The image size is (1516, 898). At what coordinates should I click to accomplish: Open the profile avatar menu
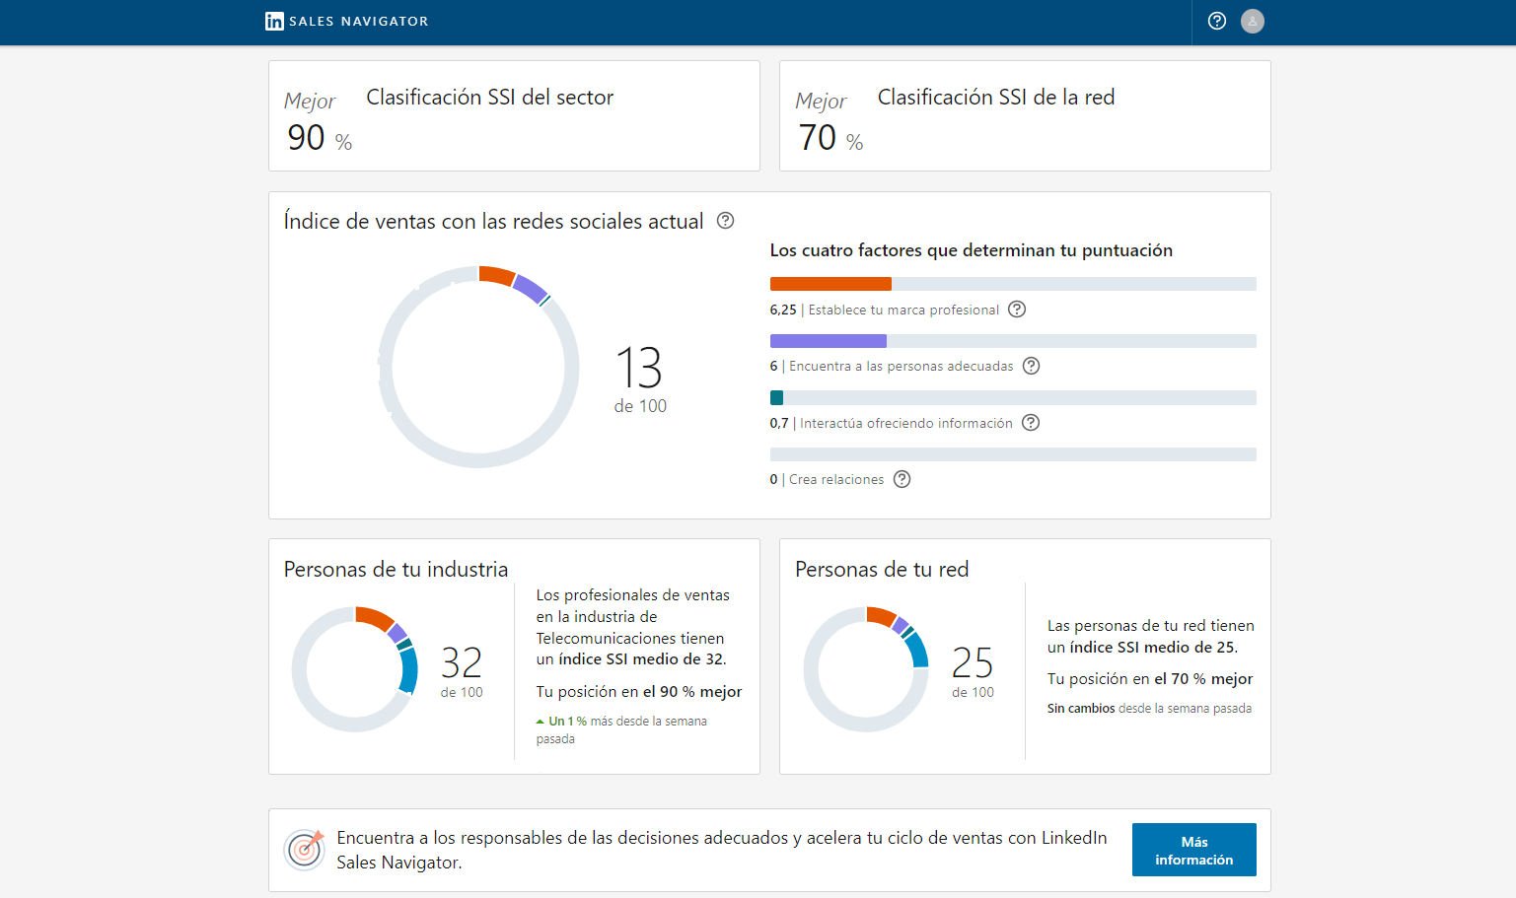point(1253,21)
